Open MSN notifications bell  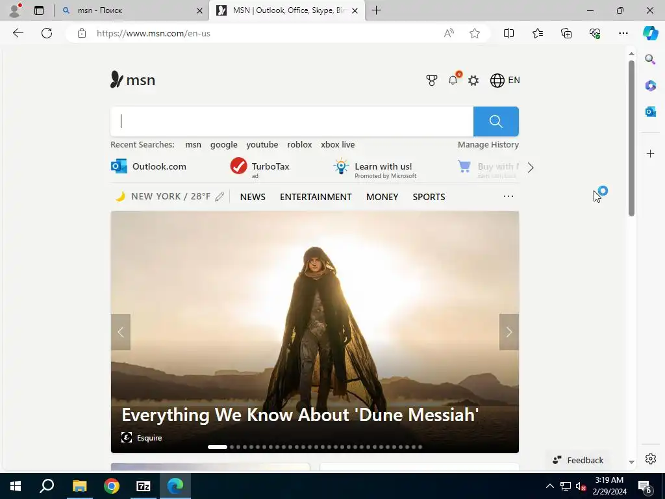(453, 80)
